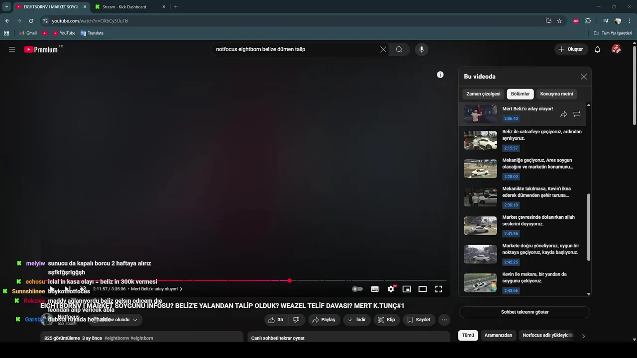The image size is (637, 358).
Task: Select the EIGHTBORNV browser tab
Action: click(51, 7)
